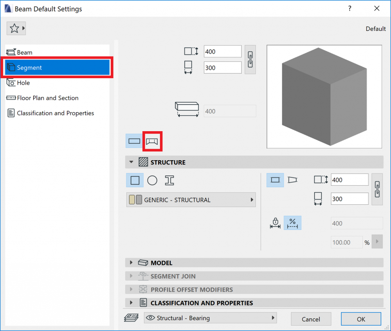The width and height of the screenshot is (391, 331).
Task: Select the wedge-shaped (tapered) structure option
Action: (x=293, y=180)
